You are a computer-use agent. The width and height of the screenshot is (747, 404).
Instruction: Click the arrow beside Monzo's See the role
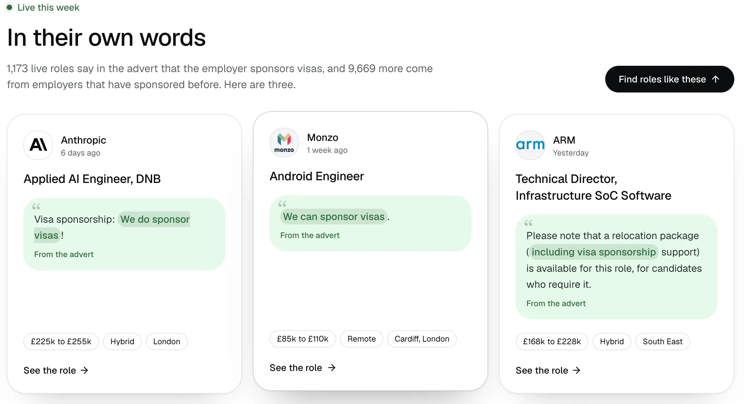(x=332, y=368)
